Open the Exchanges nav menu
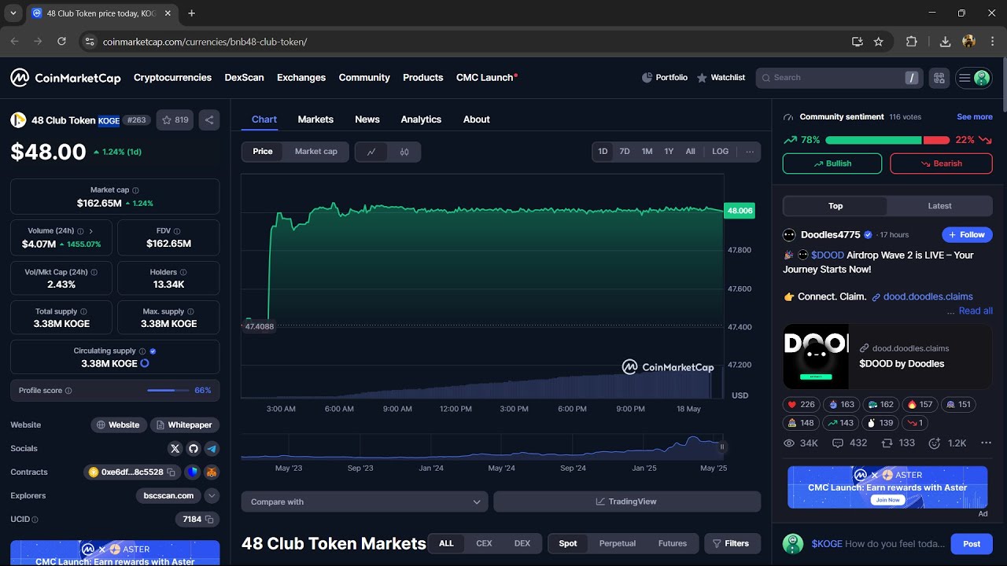 pyautogui.click(x=301, y=78)
